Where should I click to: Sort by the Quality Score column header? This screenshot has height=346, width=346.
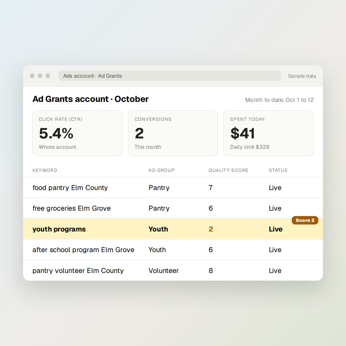click(x=228, y=170)
